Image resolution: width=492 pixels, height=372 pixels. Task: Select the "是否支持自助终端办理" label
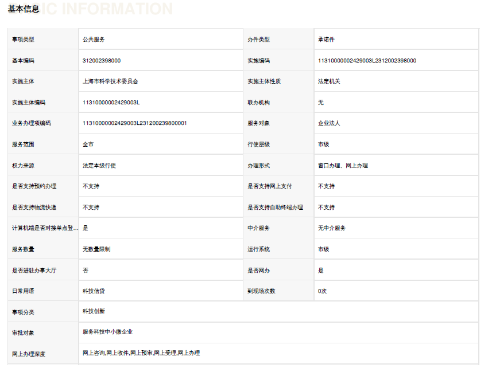point(275,207)
